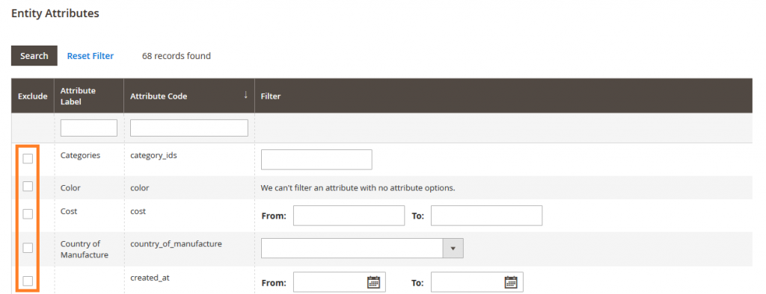Sort by Attribute Code arrow icon
Image resolution: width=766 pixels, height=294 pixels.
245,95
